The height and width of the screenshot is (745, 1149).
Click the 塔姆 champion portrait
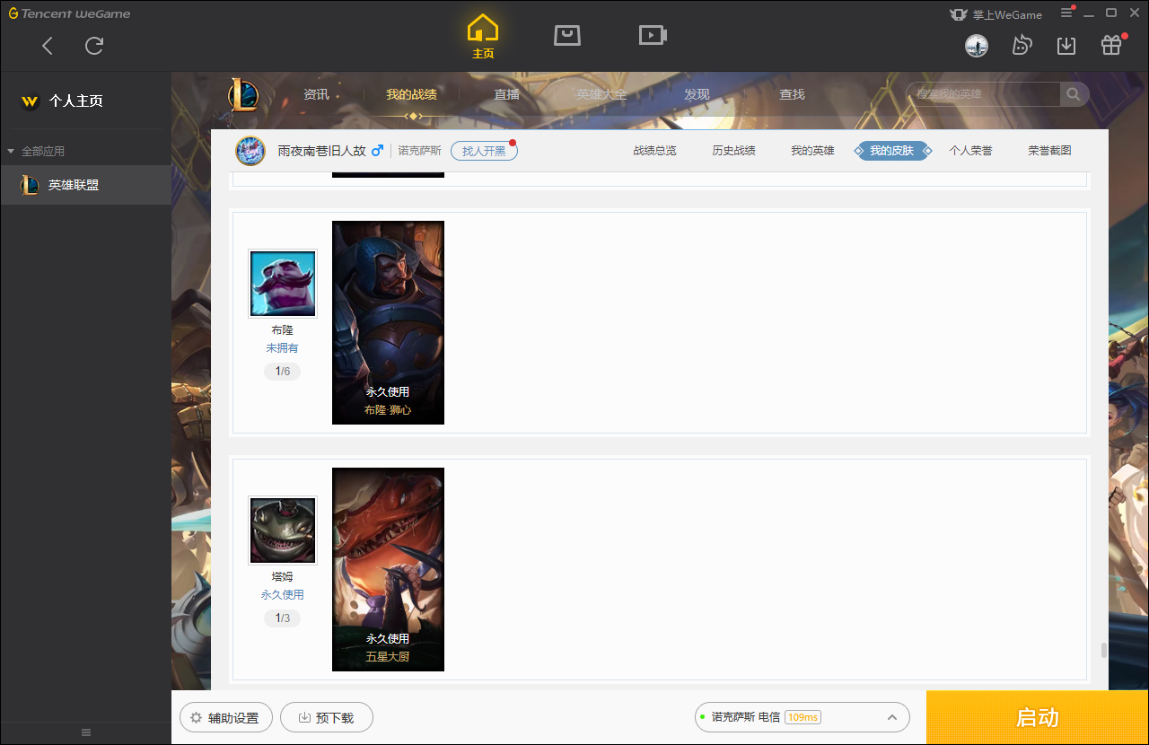pyautogui.click(x=283, y=530)
